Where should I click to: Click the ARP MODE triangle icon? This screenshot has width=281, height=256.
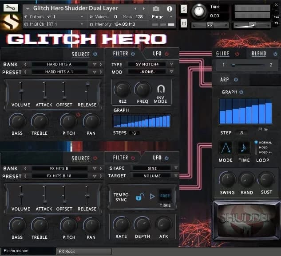click(226, 148)
